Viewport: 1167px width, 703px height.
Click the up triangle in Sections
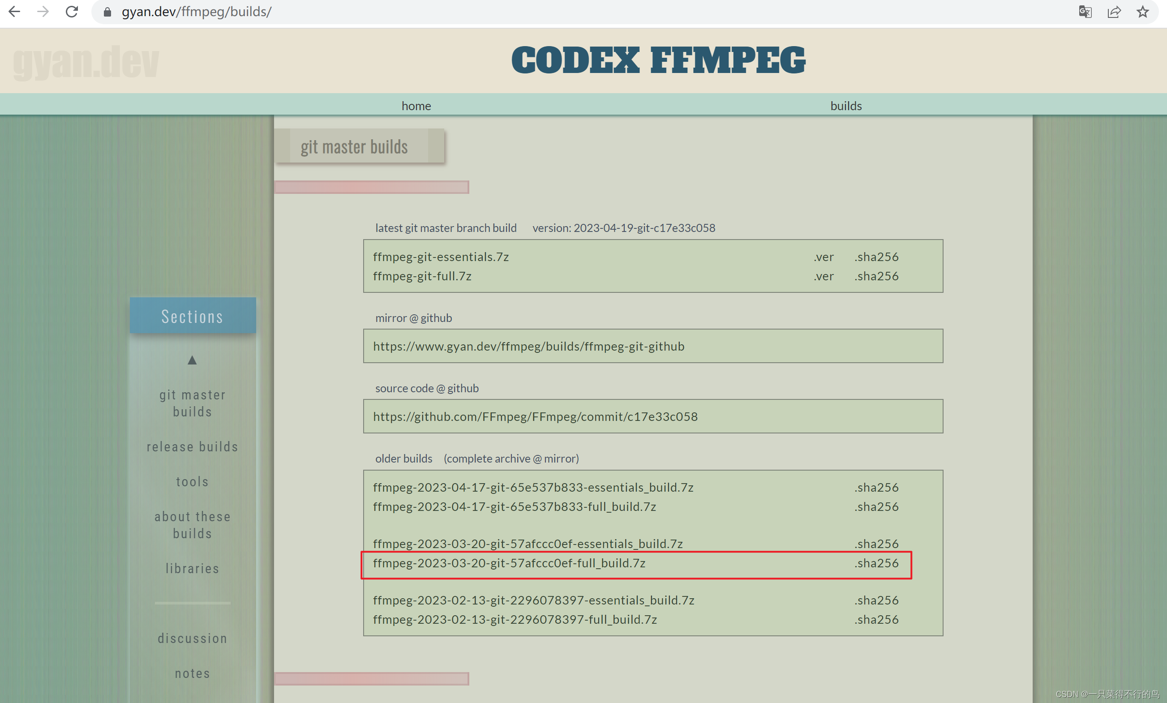click(192, 360)
